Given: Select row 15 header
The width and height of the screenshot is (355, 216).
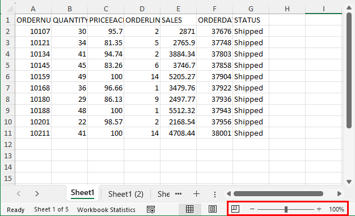Looking at the screenshot, I should tap(8, 178).
